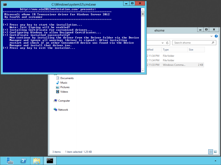Close the ehome window

(x=214, y=29)
